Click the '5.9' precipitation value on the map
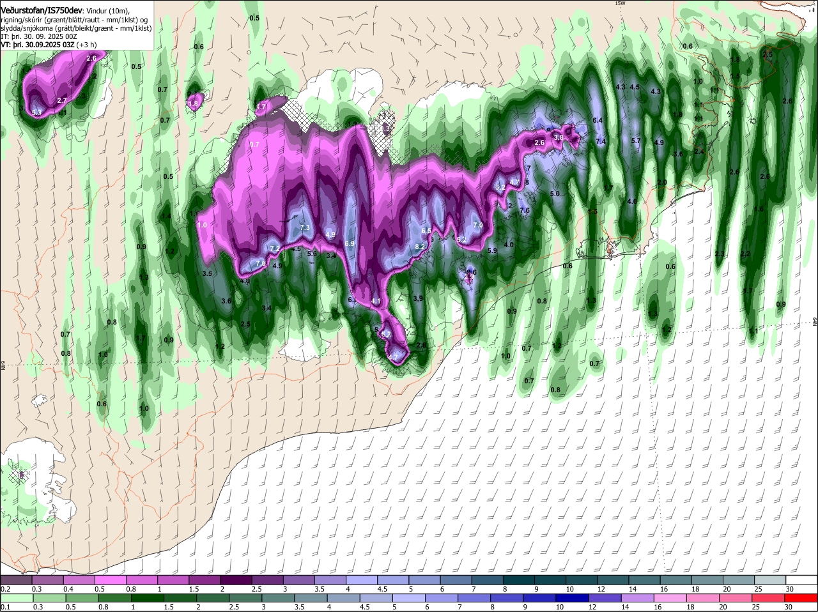Image resolution: width=818 pixels, height=612 pixels. pyautogui.click(x=492, y=250)
